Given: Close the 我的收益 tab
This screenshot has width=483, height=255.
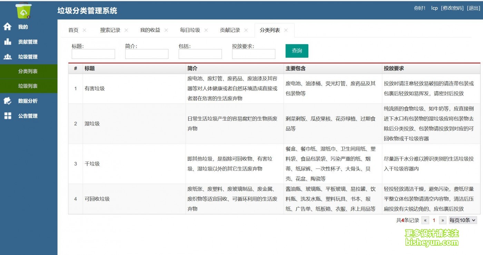Looking at the screenshot, I should pyautogui.click(x=166, y=30).
